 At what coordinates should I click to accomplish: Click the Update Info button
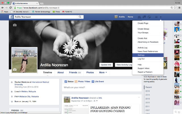coord(106,65)
